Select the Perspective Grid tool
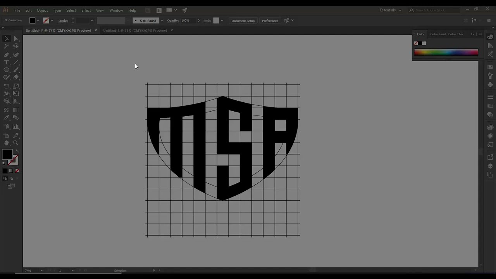The image size is (496, 279). tap(16, 101)
